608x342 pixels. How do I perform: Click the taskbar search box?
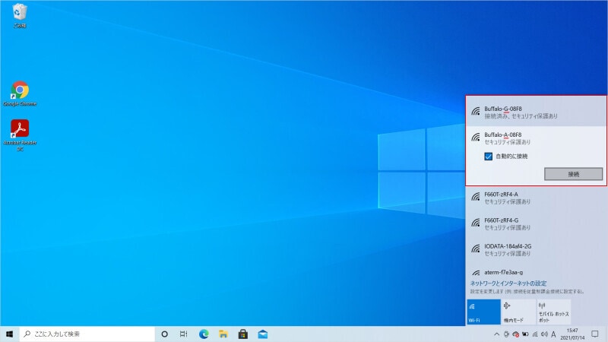point(85,334)
